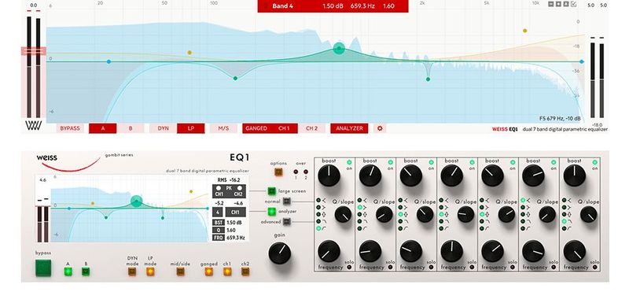Select the right blue high-cut node
This screenshot has width=629, height=292.
click(582, 62)
